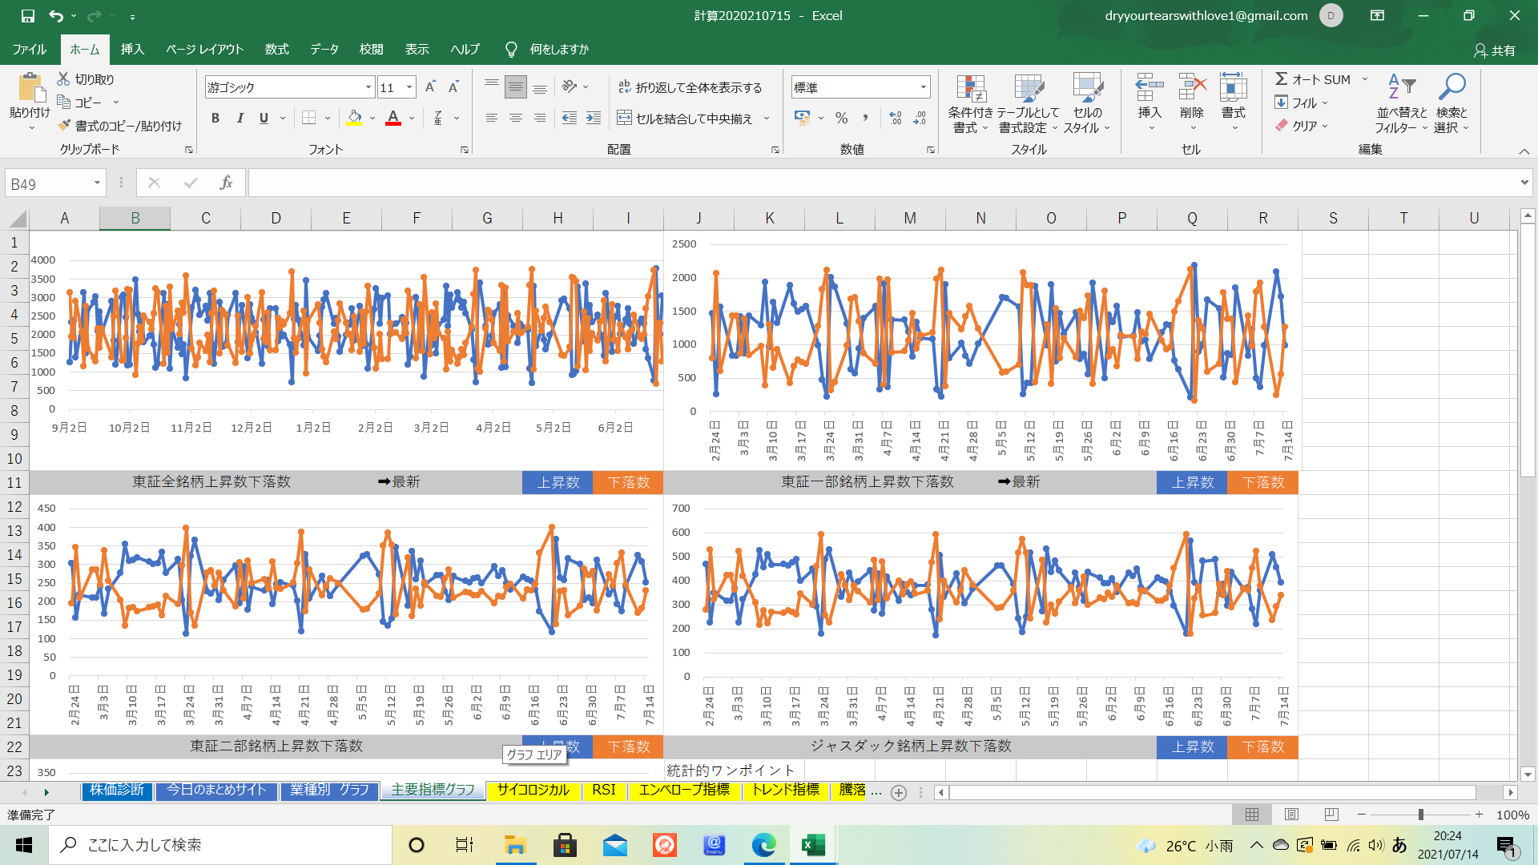Click the Insert Function fx icon
1538x865 pixels.
click(x=226, y=183)
